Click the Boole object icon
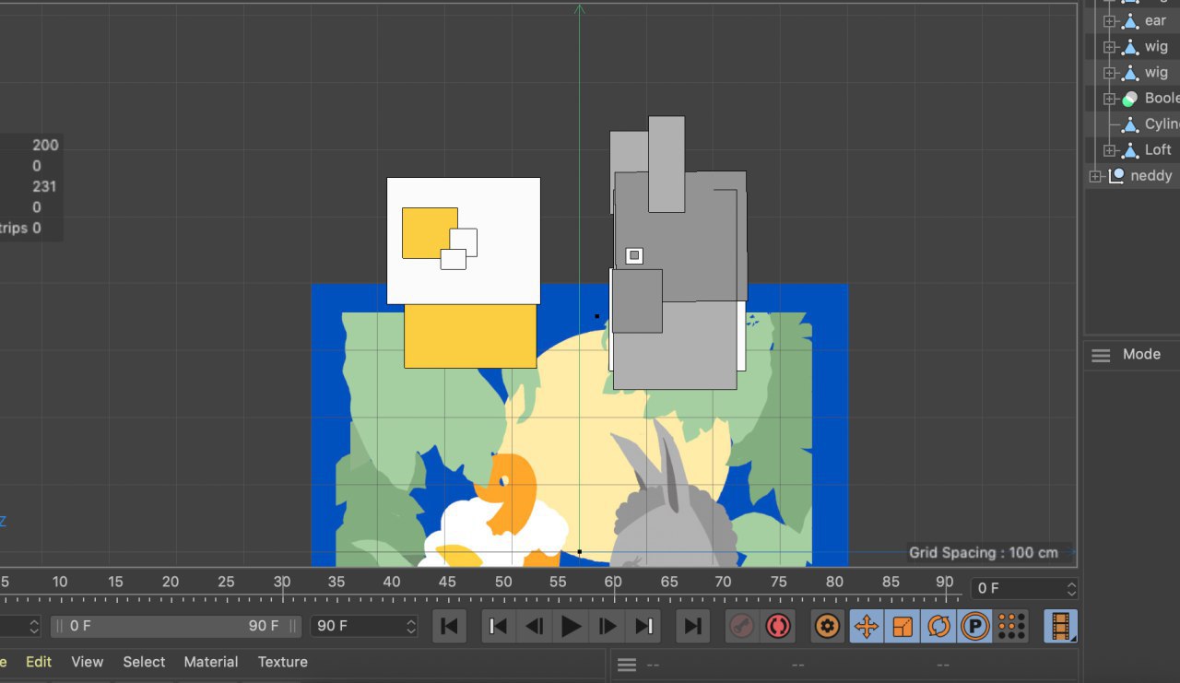This screenshot has height=683, width=1180. pos(1129,99)
